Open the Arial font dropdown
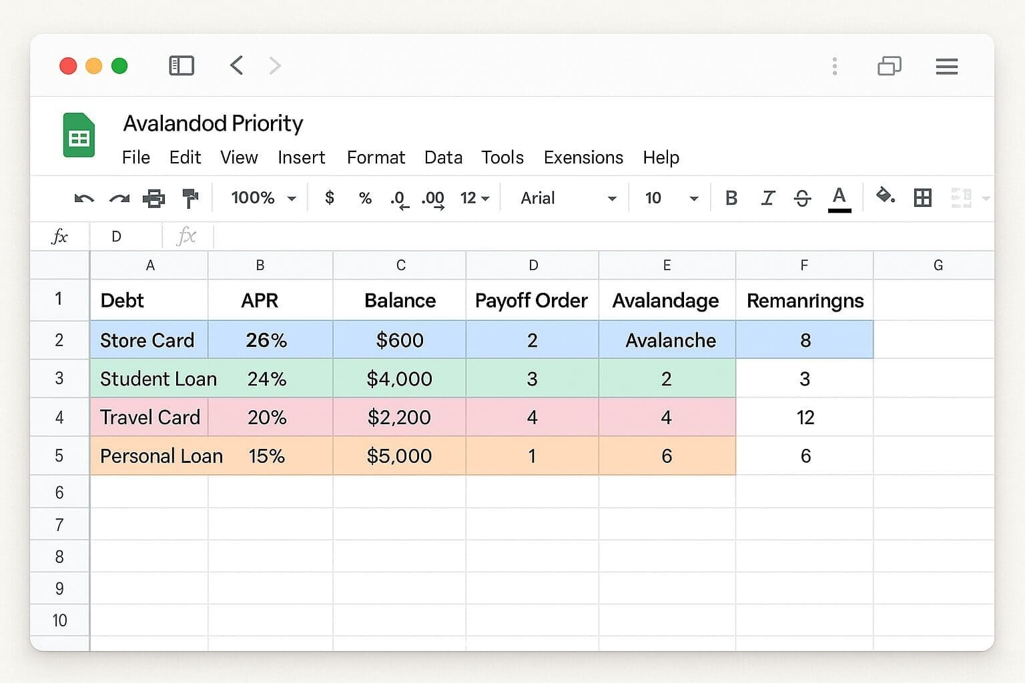The width and height of the screenshot is (1025, 683). (567, 198)
